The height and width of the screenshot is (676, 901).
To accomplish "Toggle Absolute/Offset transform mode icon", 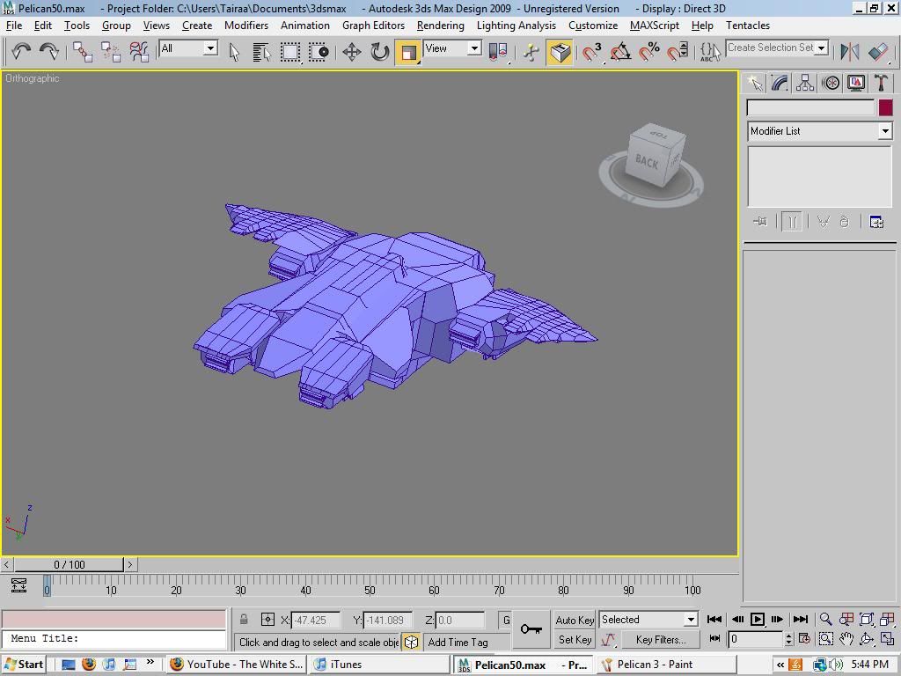I will (267, 620).
